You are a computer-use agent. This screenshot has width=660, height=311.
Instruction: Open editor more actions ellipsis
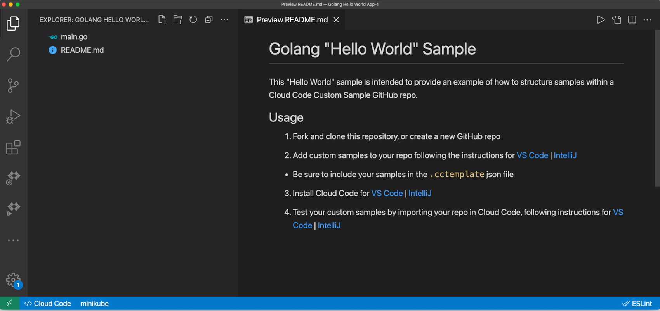(x=647, y=20)
